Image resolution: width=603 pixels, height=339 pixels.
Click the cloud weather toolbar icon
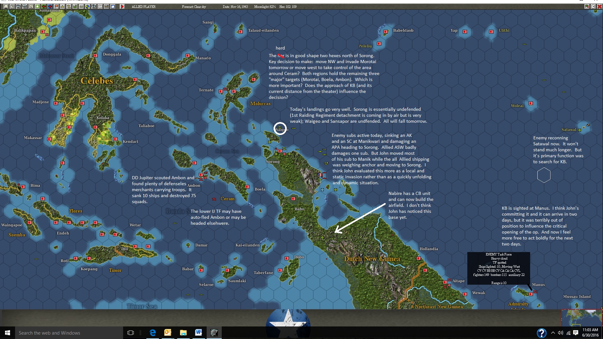113,6
